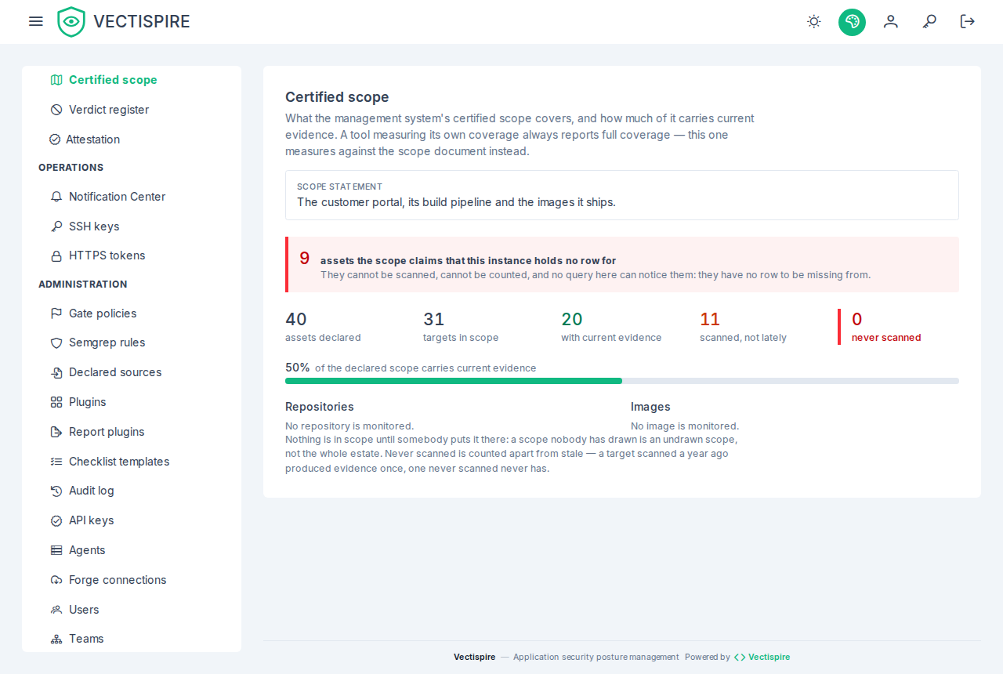The width and height of the screenshot is (1003, 674).
Task: Click the Checklist templates list icon
Action: [56, 462]
